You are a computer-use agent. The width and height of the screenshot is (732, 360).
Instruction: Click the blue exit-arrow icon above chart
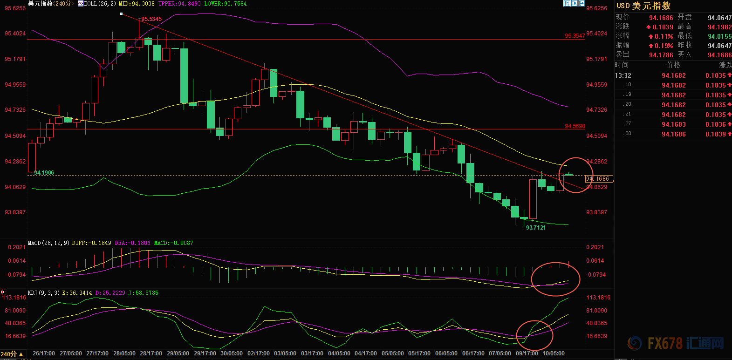pyautogui.click(x=581, y=3)
